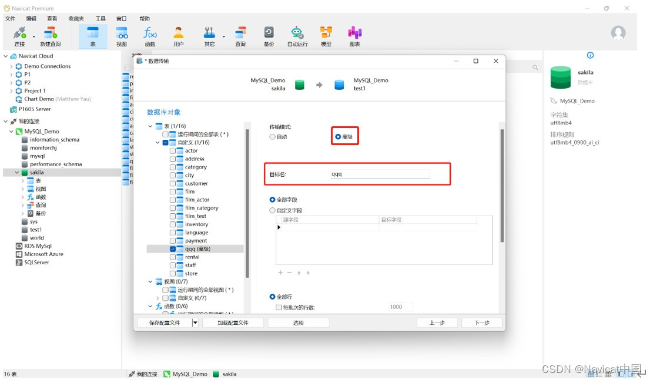Check the 运行期间的全部表 checkbox
Screen dimensions: 650x380
tap(165, 134)
